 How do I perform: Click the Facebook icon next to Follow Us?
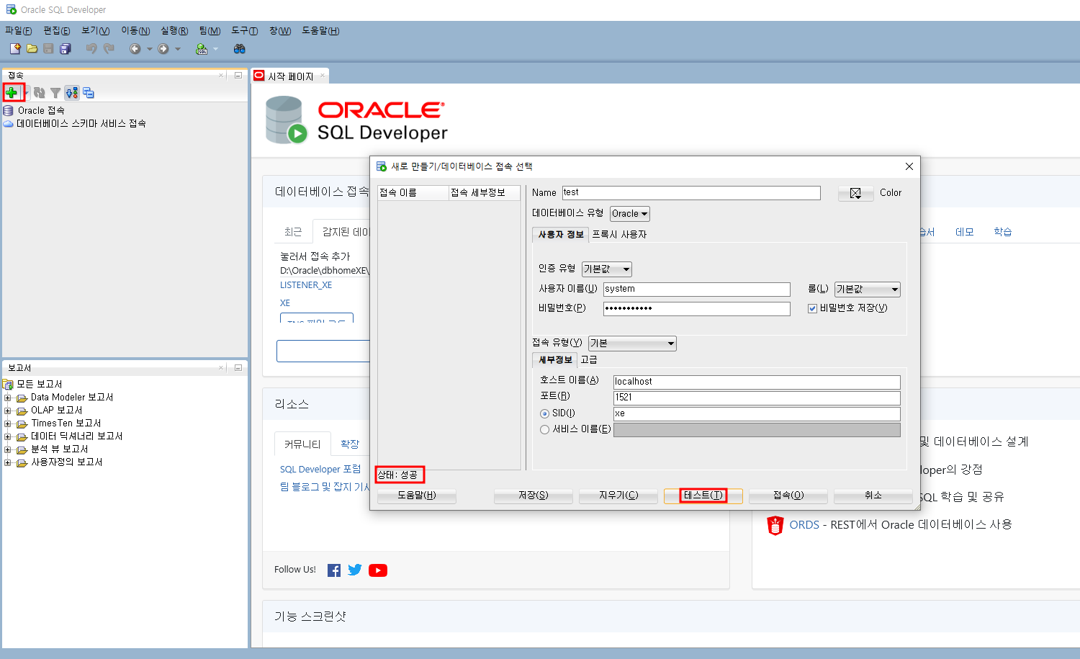click(334, 570)
